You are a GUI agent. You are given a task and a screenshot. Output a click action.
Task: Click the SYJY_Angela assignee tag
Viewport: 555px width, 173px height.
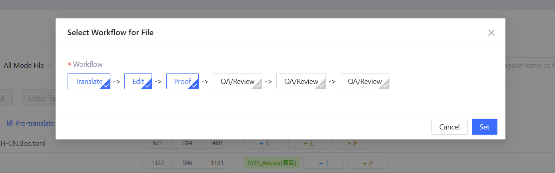coord(272,163)
